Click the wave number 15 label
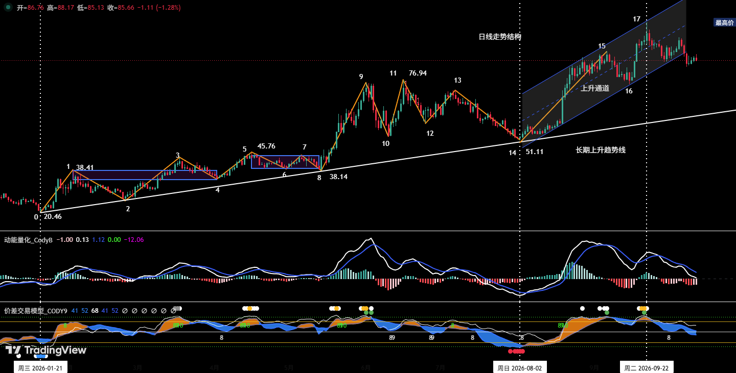 (x=602, y=46)
